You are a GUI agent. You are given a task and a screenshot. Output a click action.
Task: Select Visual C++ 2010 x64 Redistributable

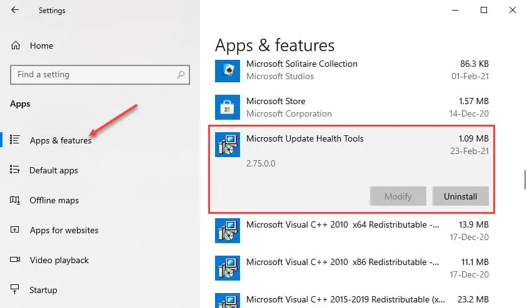tap(343, 224)
